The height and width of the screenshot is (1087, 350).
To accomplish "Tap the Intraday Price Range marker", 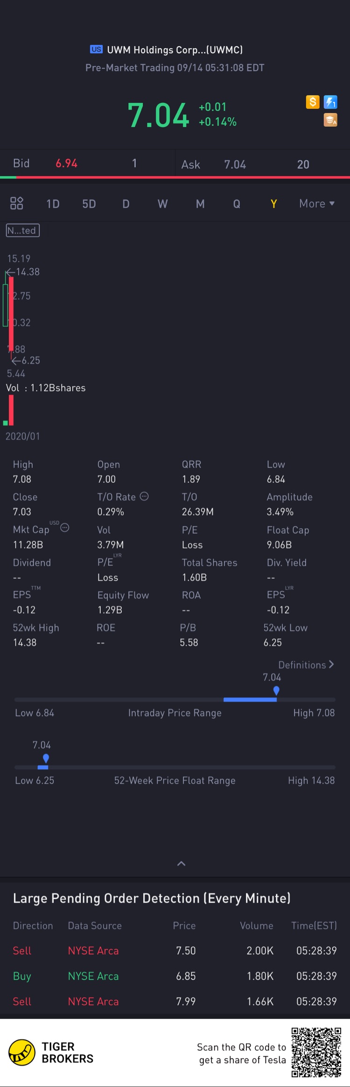I will tap(276, 690).
